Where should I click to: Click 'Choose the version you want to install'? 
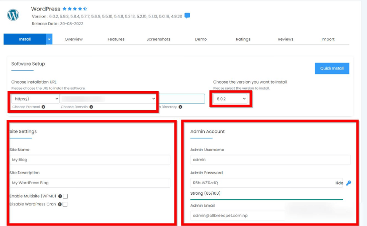(x=250, y=82)
